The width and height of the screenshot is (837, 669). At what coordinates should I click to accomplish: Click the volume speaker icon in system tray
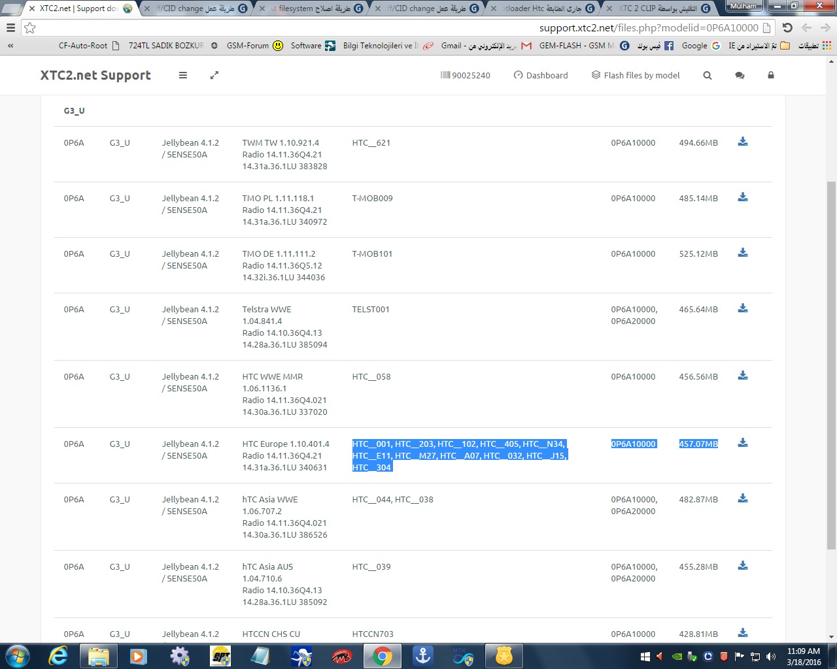pyautogui.click(x=771, y=657)
